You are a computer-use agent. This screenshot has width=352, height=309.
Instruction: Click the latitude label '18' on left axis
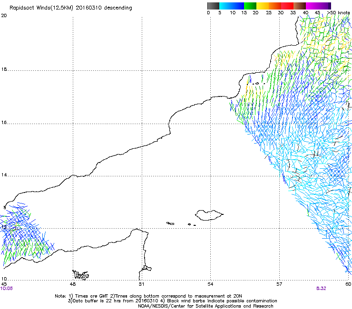click(x=4, y=69)
